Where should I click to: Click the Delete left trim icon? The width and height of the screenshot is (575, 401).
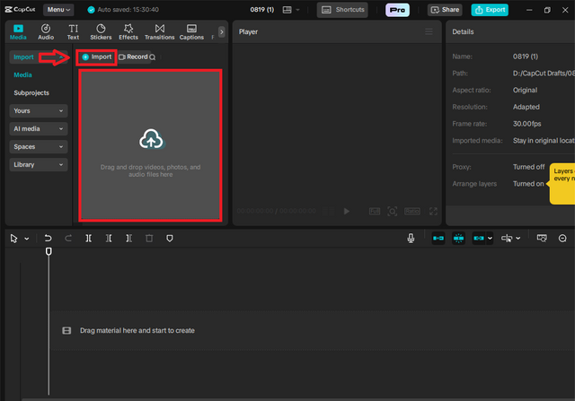click(109, 239)
